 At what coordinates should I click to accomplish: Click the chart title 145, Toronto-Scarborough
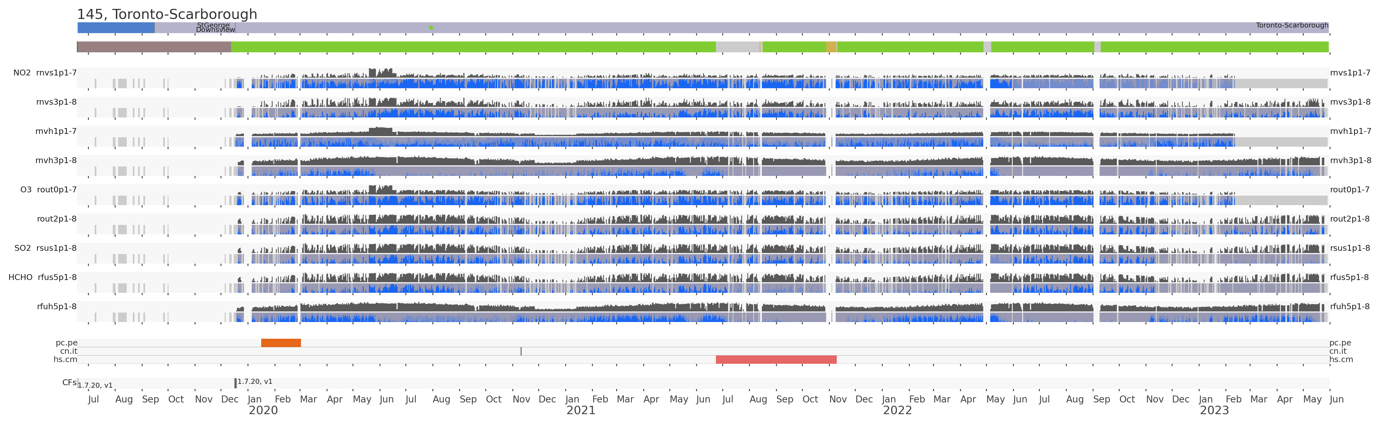pos(167,14)
